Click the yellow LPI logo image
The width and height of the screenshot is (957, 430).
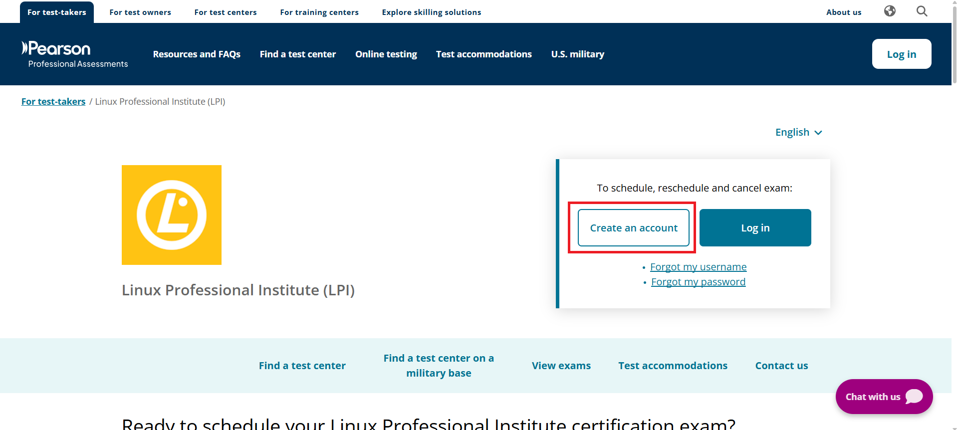(172, 215)
